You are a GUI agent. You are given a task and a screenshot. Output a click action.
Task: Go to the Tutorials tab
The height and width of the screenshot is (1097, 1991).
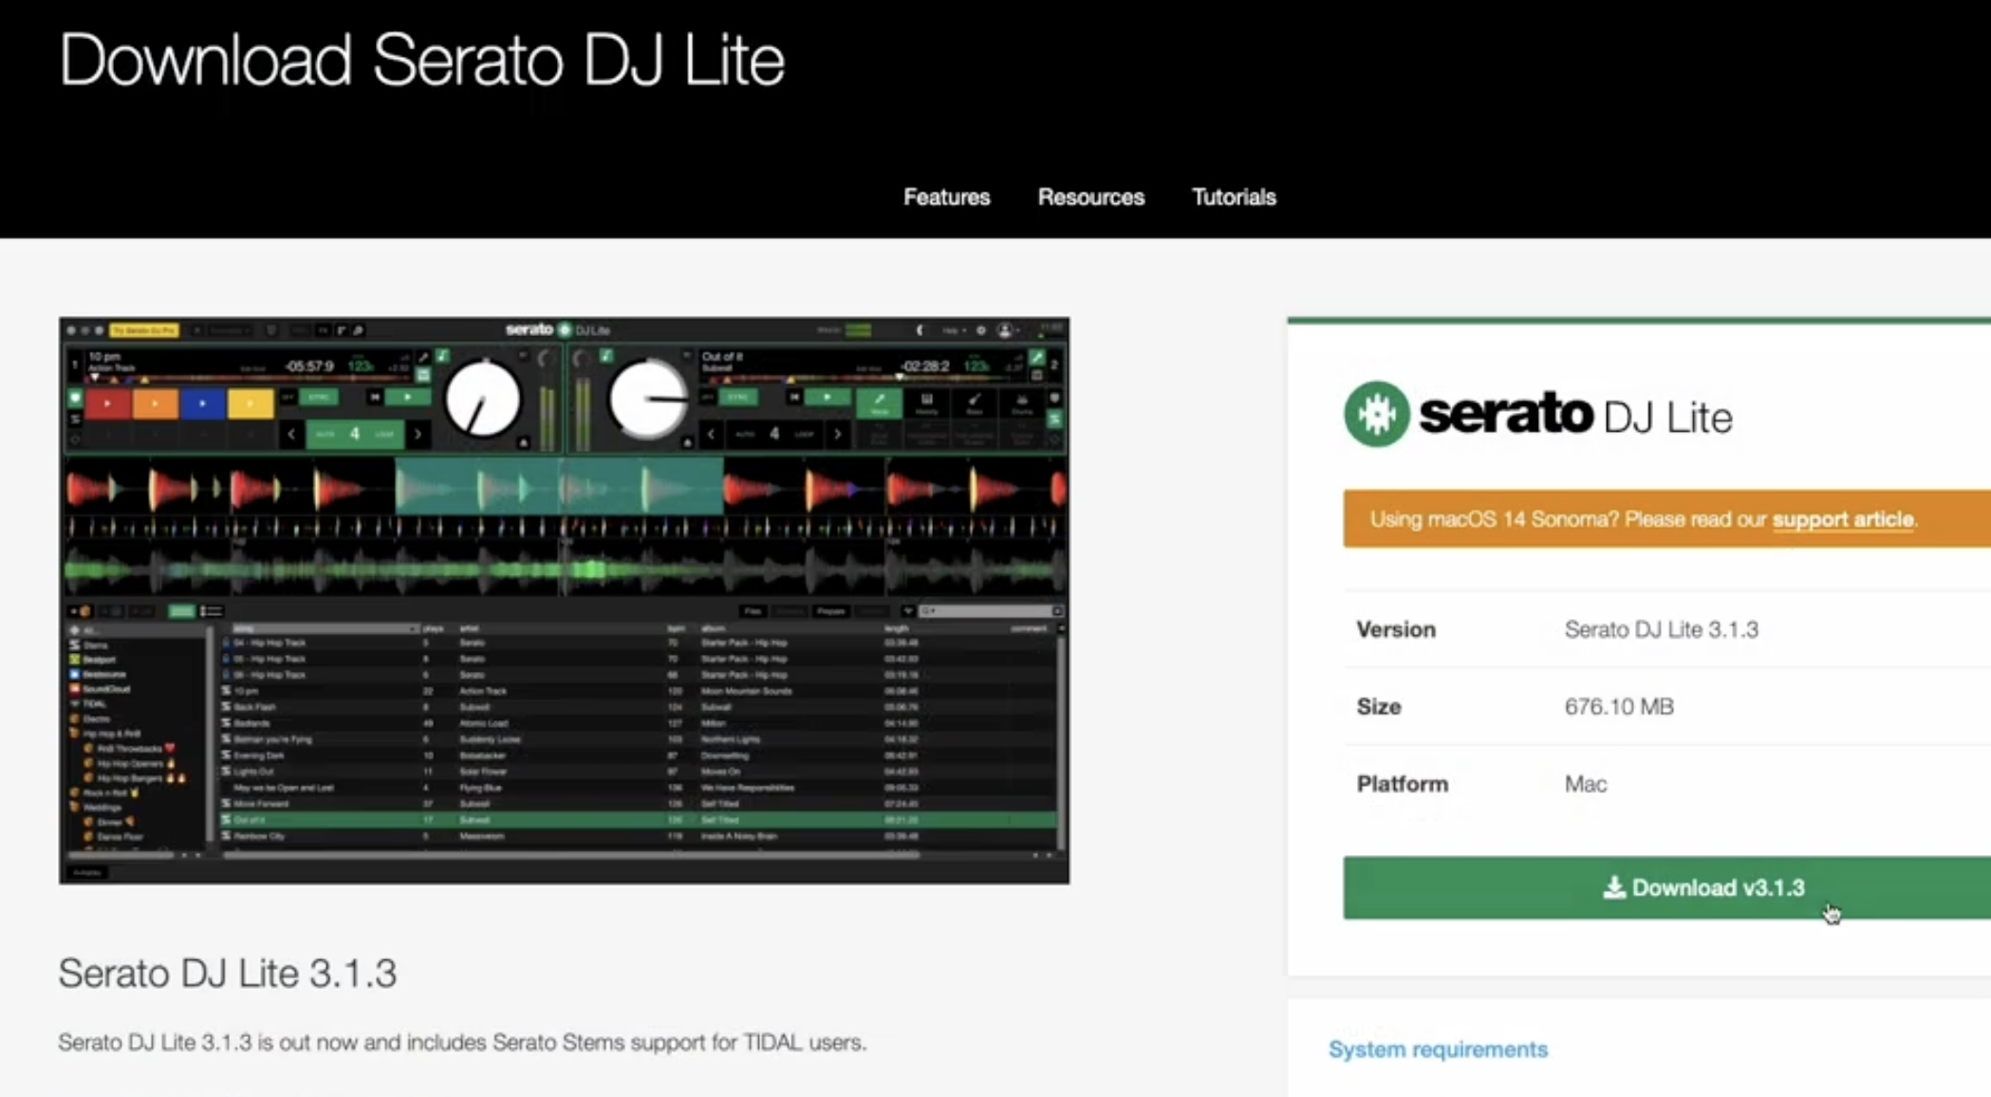coord(1234,197)
